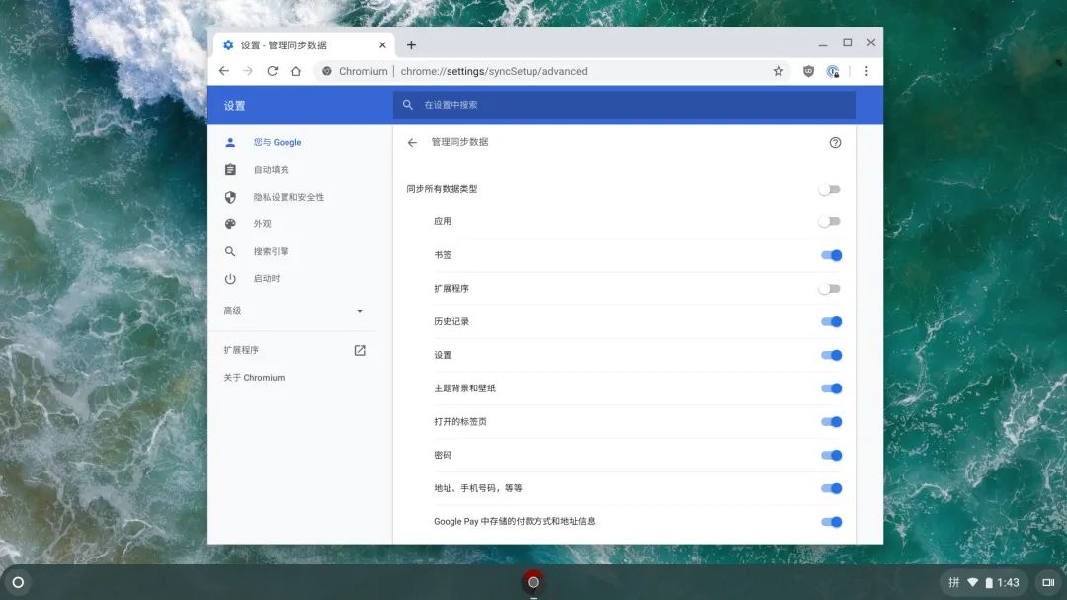Viewport: 1067px width, 600px height.
Task: Select 外观 in sidebar
Action: [x=262, y=224]
